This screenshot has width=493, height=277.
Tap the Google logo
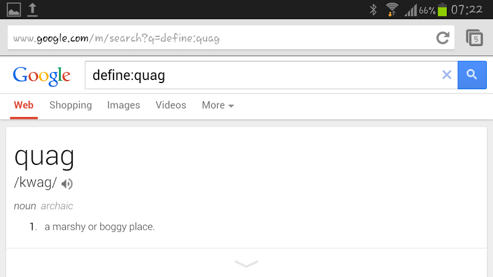pyautogui.click(x=41, y=76)
